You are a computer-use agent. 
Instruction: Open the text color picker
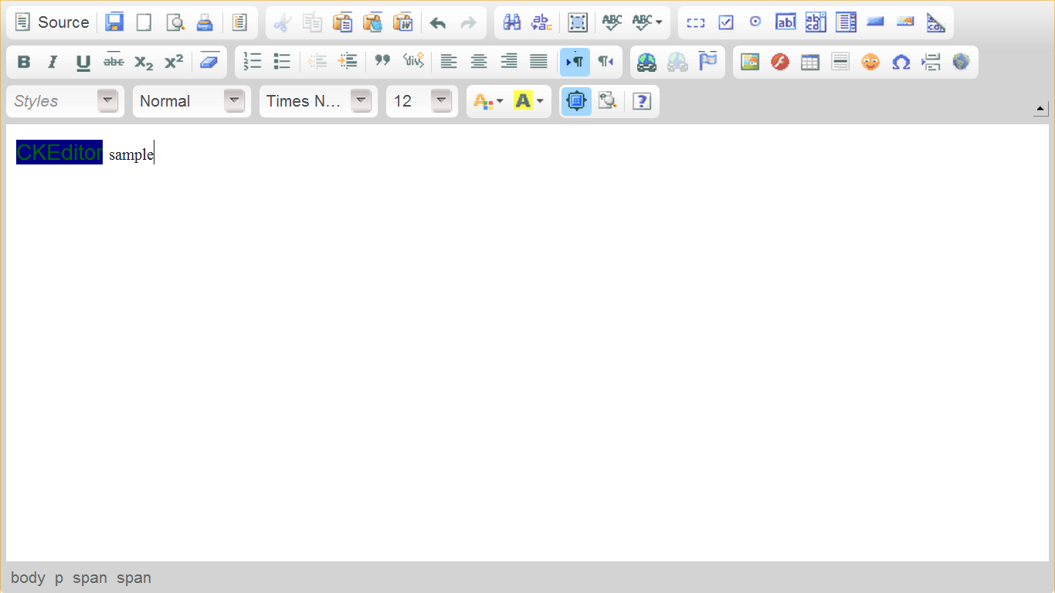tap(488, 101)
